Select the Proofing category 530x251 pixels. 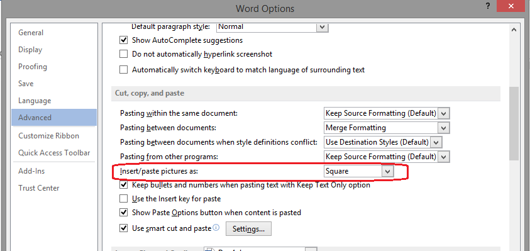(33, 67)
